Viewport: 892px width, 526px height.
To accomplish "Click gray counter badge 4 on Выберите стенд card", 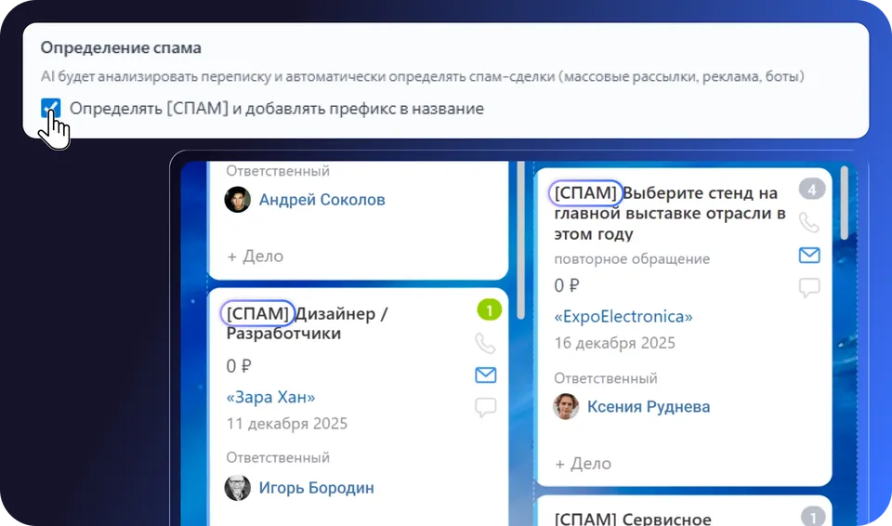I will pos(812,189).
